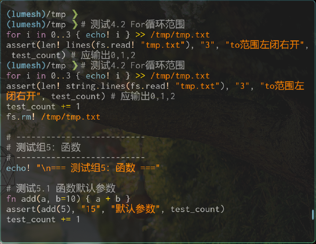The image size is (316, 244).
Task: Click the "tmp.txt" string in first assert
Action: tap(163, 45)
